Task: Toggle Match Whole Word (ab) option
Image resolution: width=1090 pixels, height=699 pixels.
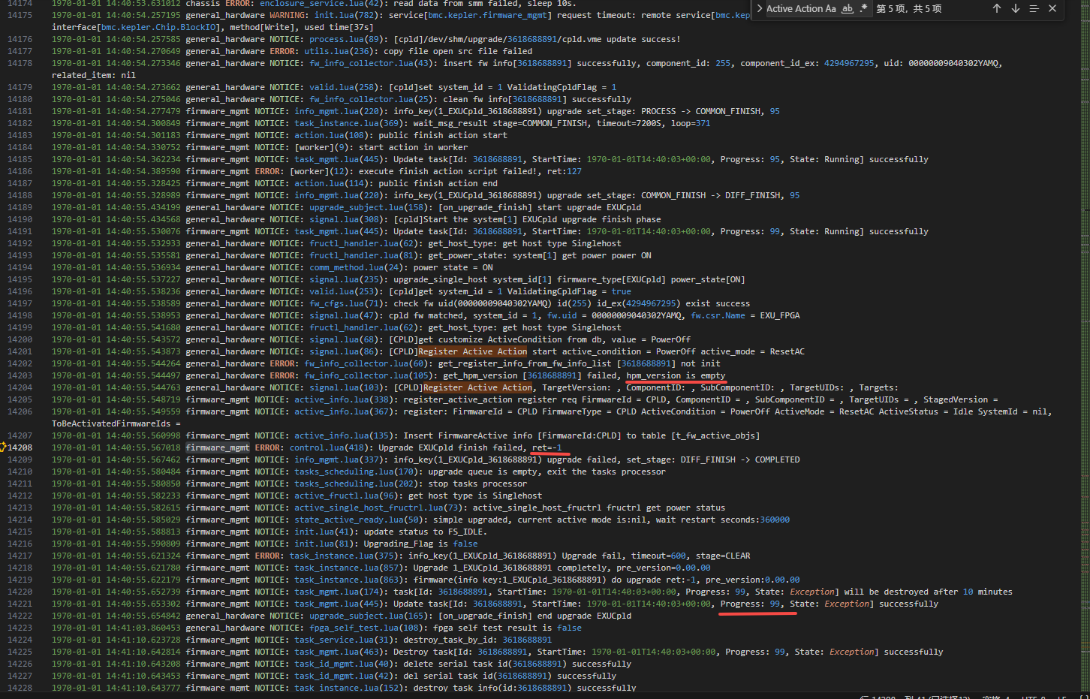Action: coord(848,8)
